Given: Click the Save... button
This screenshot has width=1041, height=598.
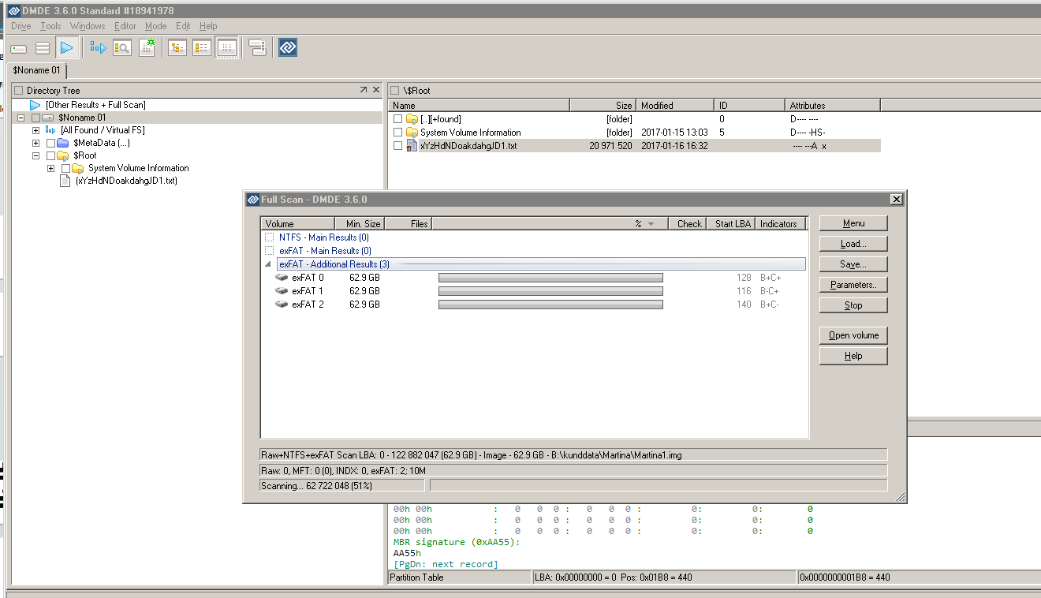Looking at the screenshot, I should [x=853, y=264].
